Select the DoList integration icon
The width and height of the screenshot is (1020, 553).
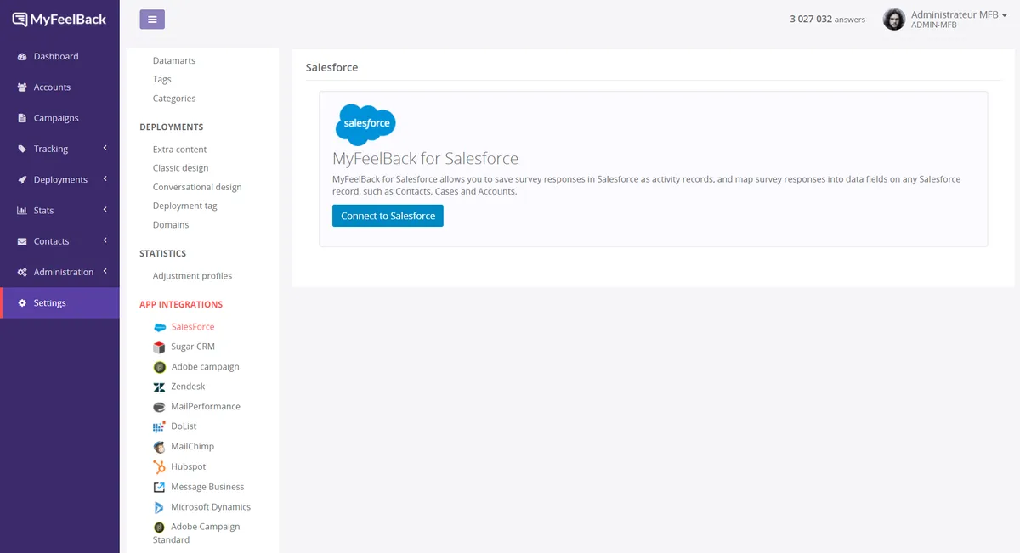[x=159, y=426]
